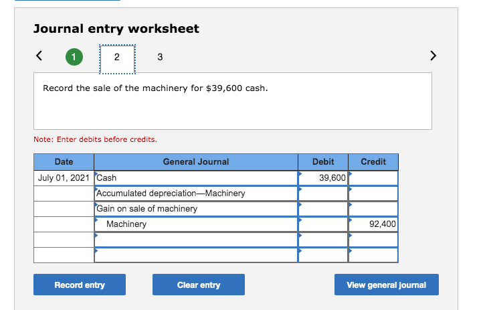Open the Machinery account dropdown
Screen dimensions: 485x310
coord(196,224)
